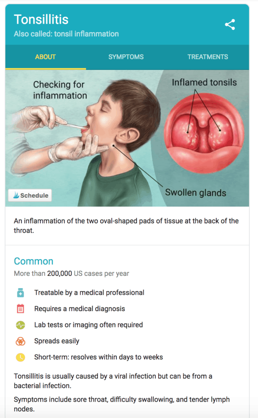Viewport: 258px width, 418px height.
Task: Click 'Requires a medical diagnosis' text
Action: pyautogui.click(x=80, y=309)
